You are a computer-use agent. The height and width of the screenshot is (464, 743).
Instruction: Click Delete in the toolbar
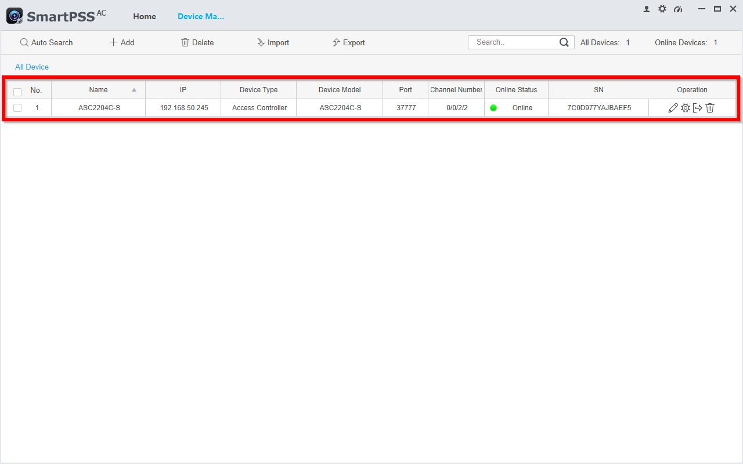197,42
